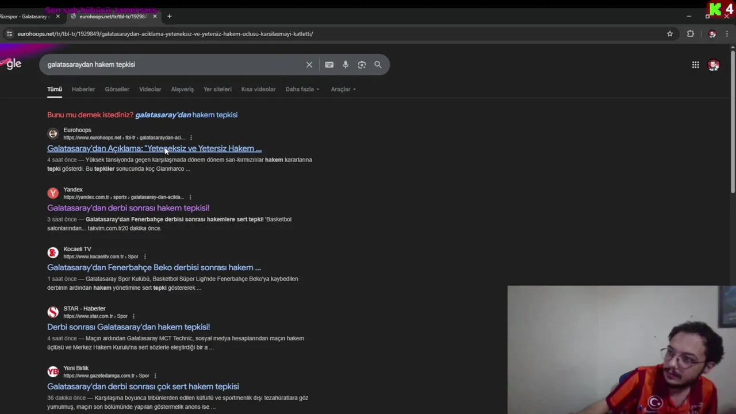Image resolution: width=736 pixels, height=414 pixels.
Task: Switch to the Videolar tab
Action: (150, 89)
